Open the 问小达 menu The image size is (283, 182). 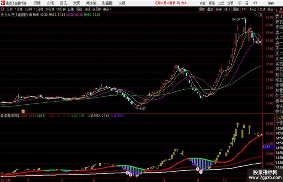(91, 3)
